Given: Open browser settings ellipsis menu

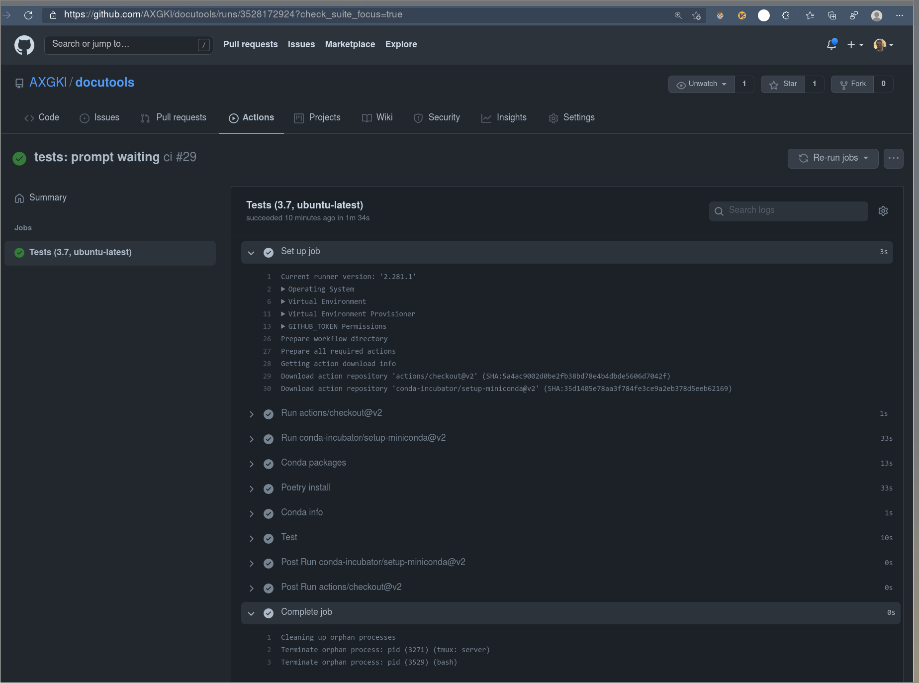Looking at the screenshot, I should click(x=900, y=15).
